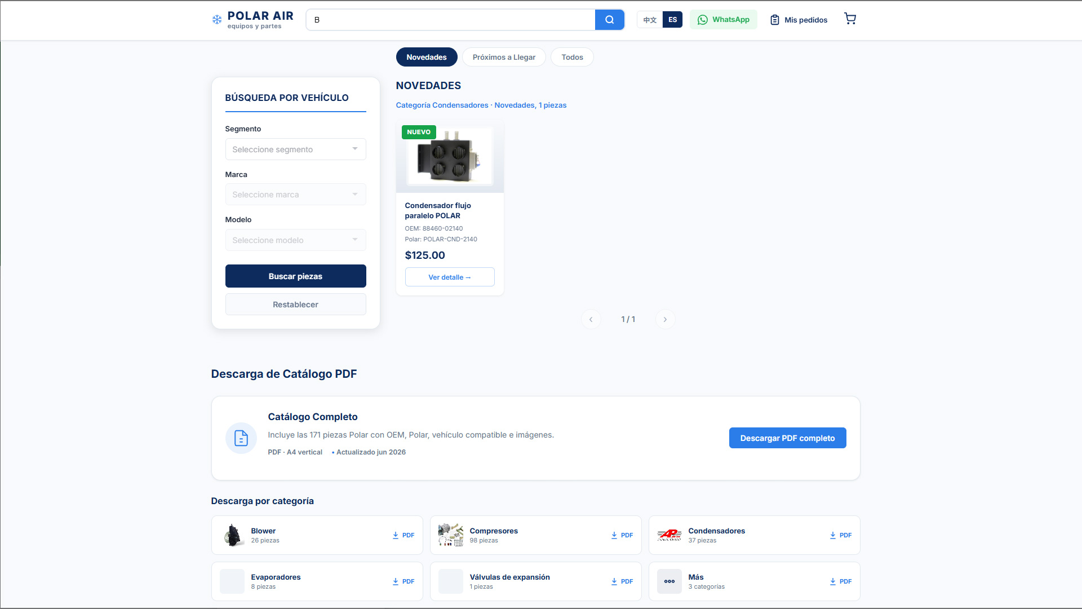Click the Polar Air snowflake logo icon
Image resolution: width=1082 pixels, height=609 pixels.
(217, 20)
